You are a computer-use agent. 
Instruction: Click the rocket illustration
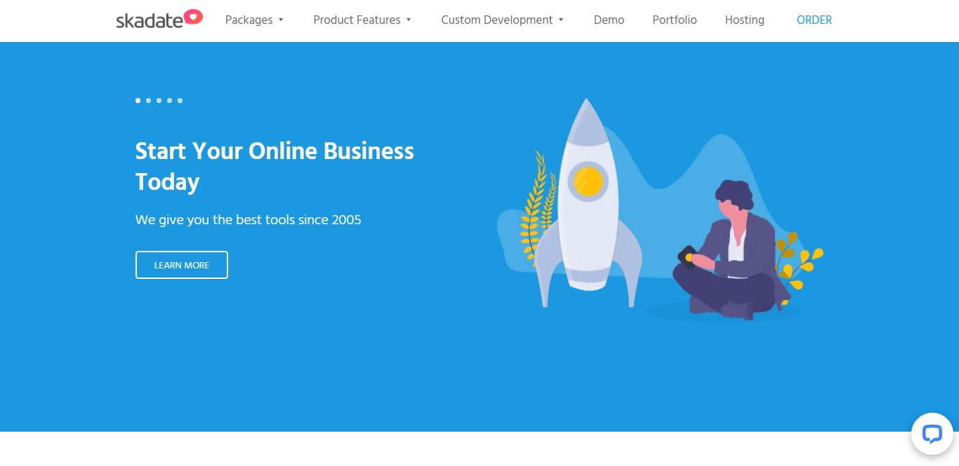(x=587, y=203)
